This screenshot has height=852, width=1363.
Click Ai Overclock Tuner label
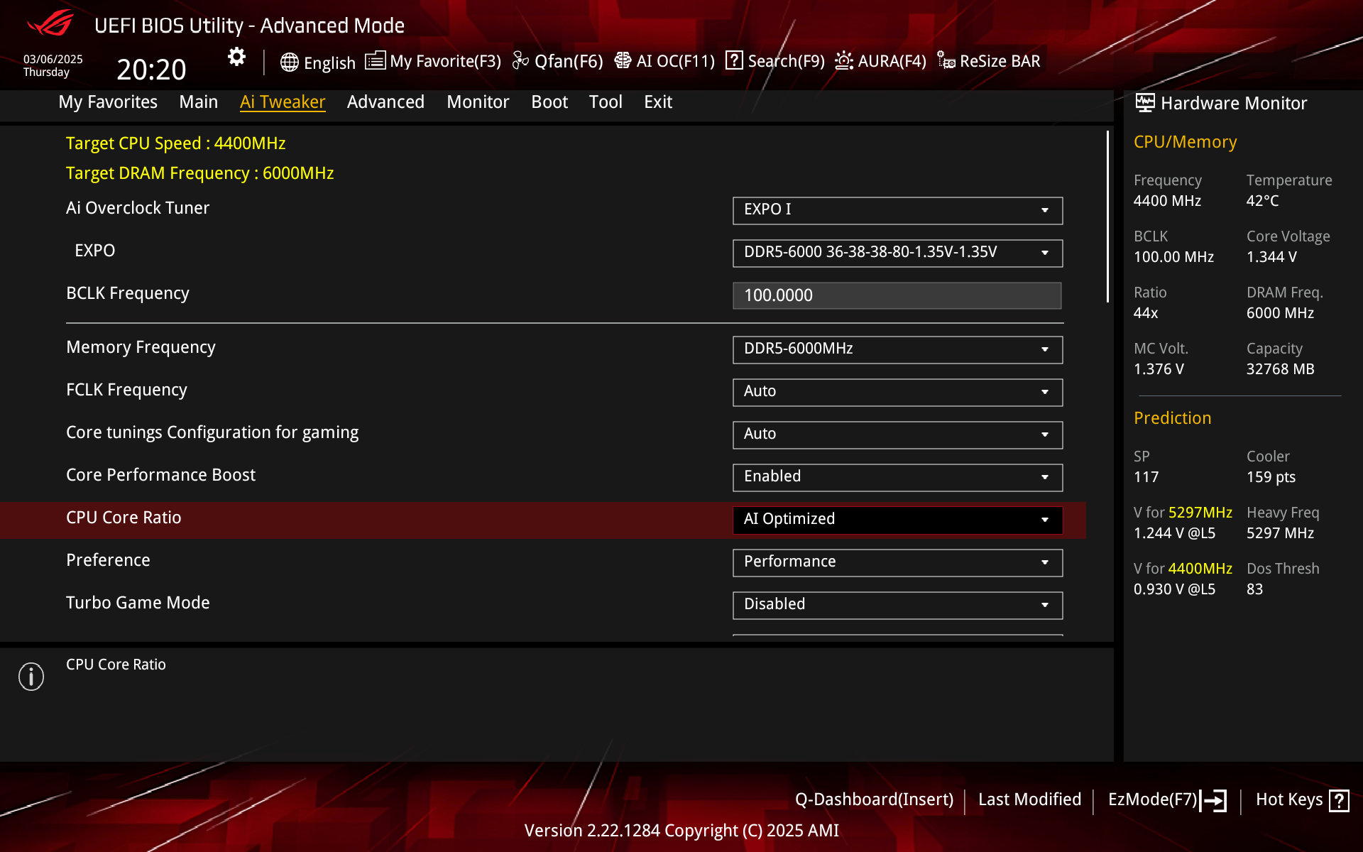pos(138,208)
